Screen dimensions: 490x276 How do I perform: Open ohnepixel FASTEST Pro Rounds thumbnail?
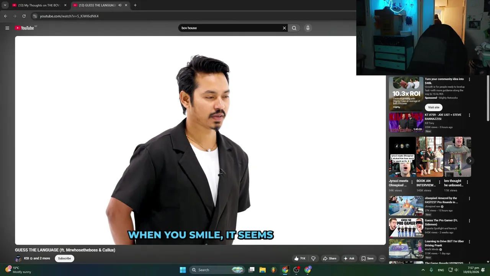[x=406, y=205]
